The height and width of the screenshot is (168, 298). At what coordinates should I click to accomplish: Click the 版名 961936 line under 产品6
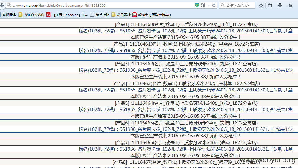click(186, 129)
